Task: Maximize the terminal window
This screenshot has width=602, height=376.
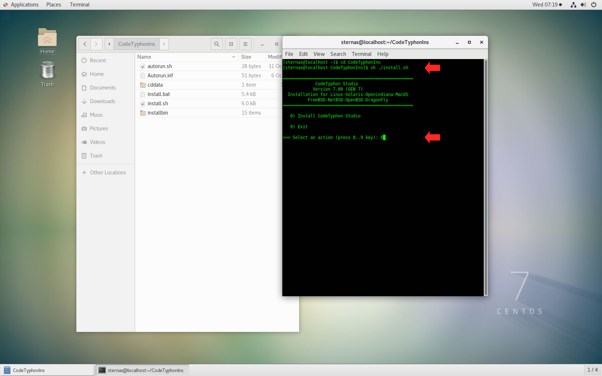Action: [469, 42]
